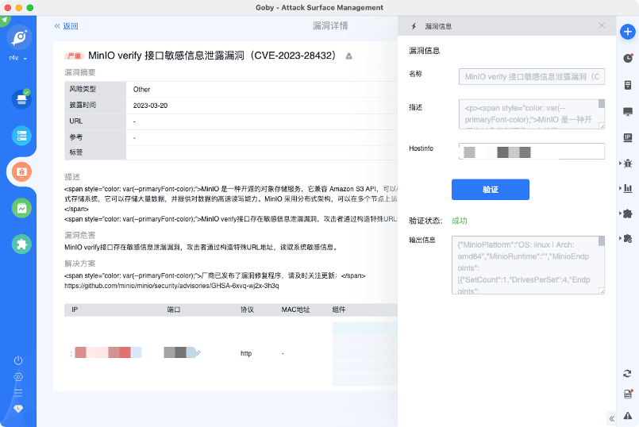Click the 'Other' risk type cell
This screenshot has height=427, width=639.
(x=141, y=89)
